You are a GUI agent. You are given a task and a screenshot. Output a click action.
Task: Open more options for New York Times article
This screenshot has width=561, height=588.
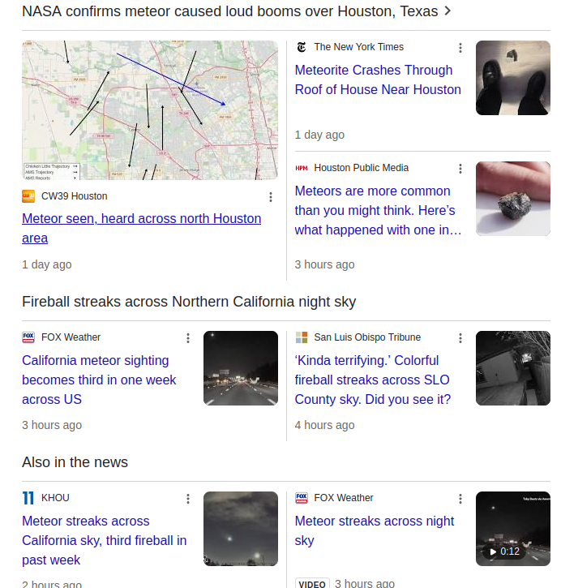(460, 48)
